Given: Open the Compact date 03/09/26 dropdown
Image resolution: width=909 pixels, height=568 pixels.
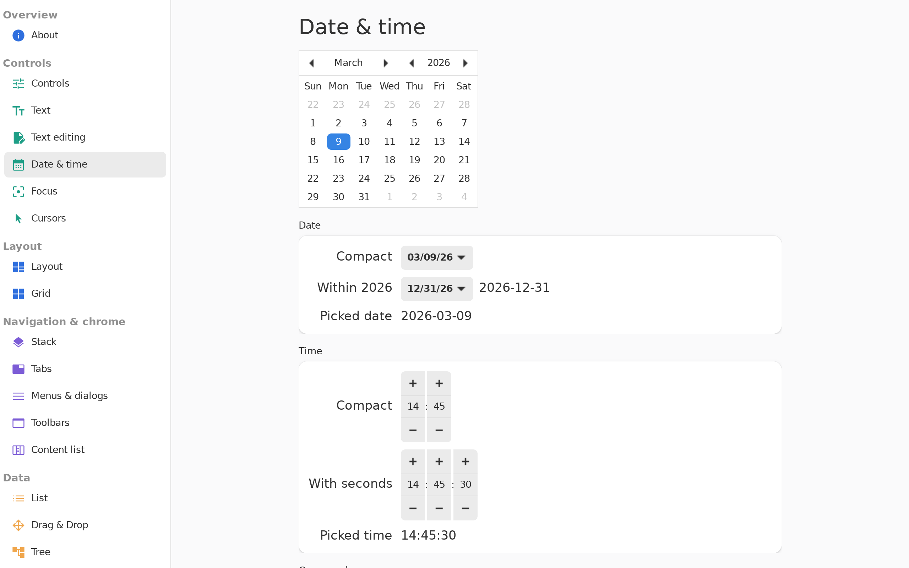Looking at the screenshot, I should point(437,257).
